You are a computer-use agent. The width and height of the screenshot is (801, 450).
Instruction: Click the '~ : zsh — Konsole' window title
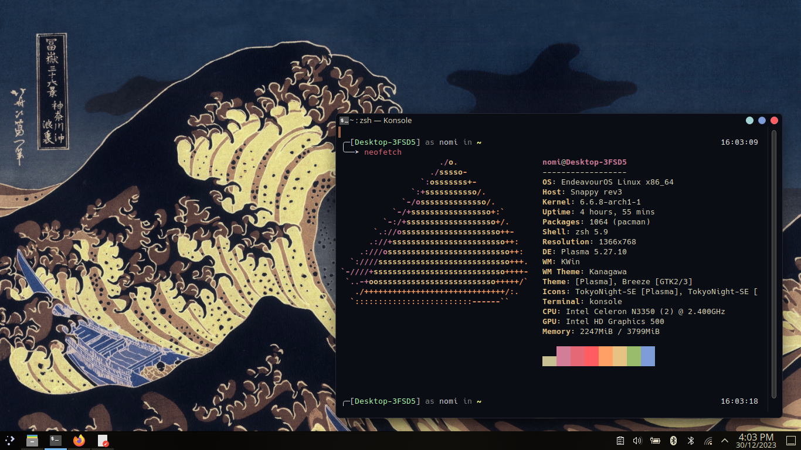point(381,121)
